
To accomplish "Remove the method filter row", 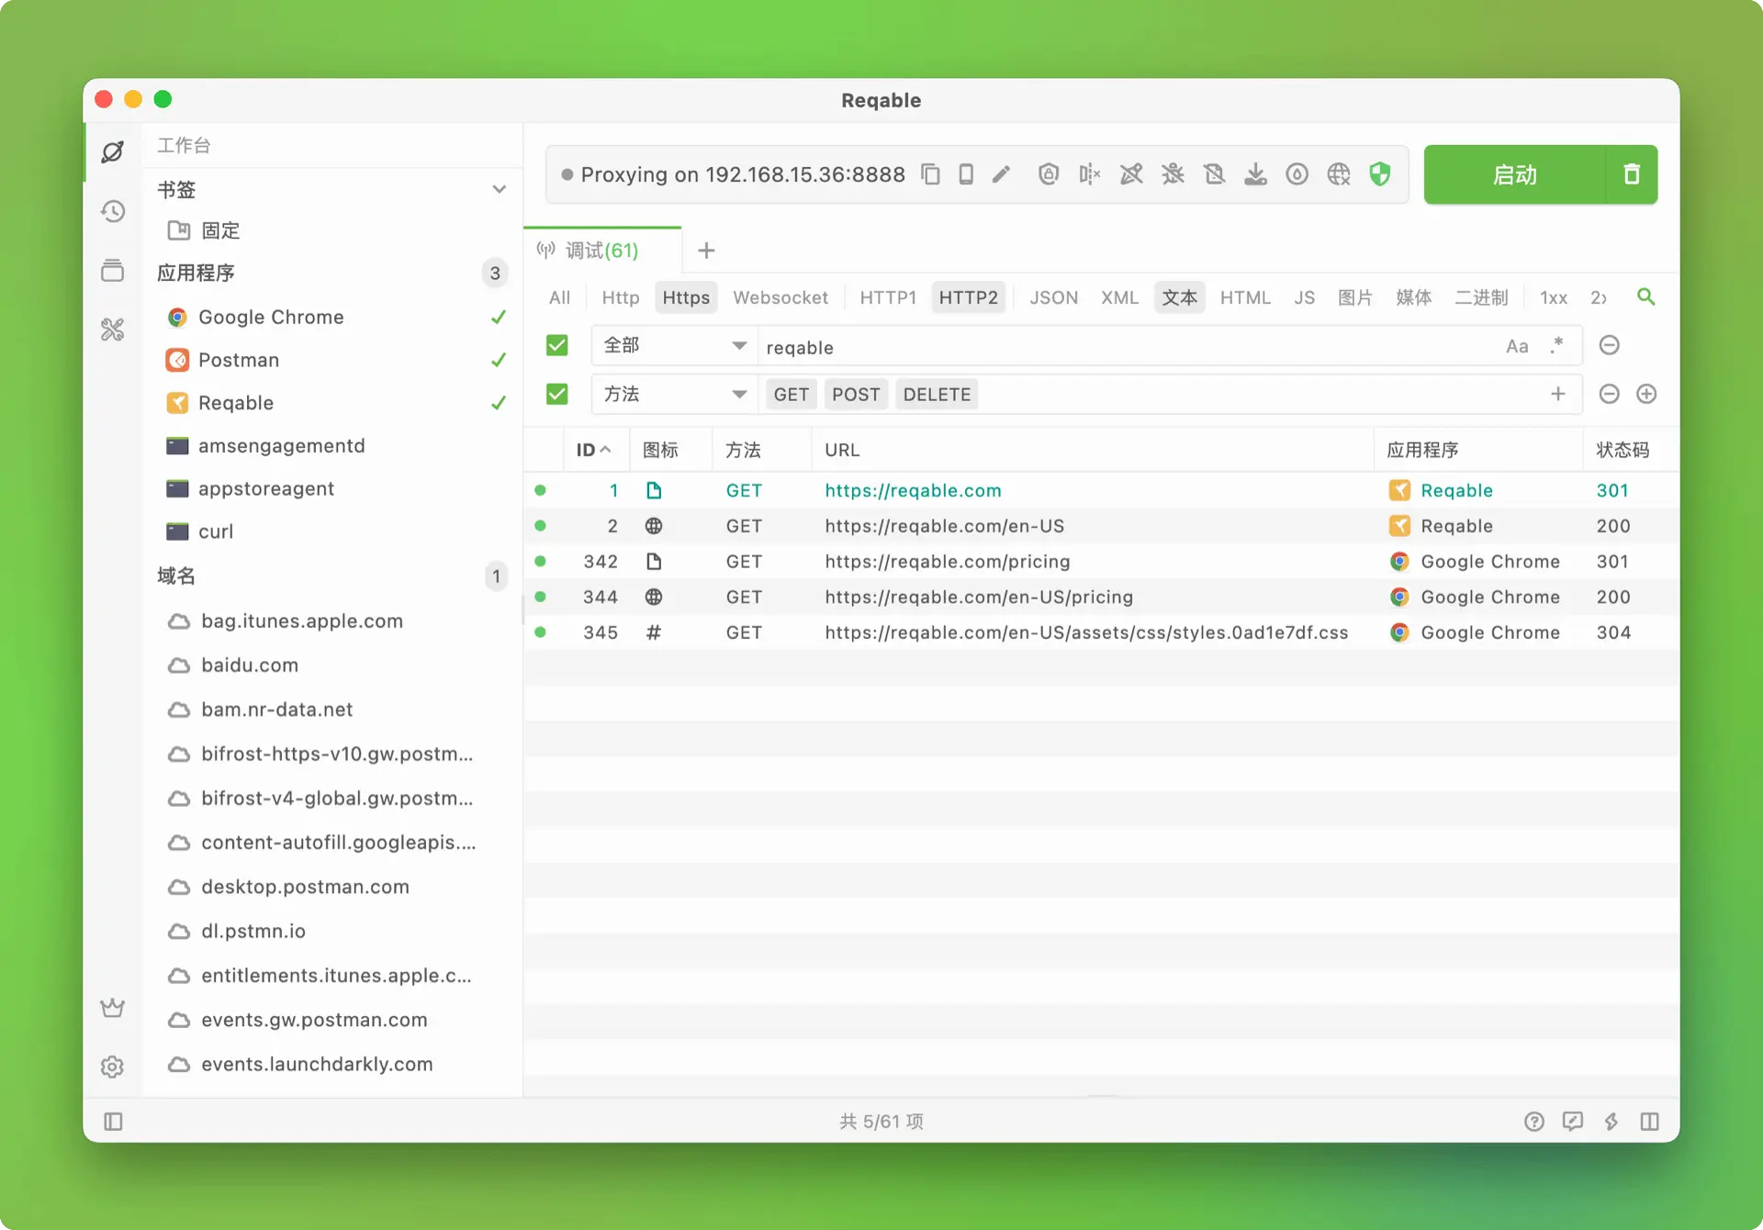I will [x=1610, y=394].
